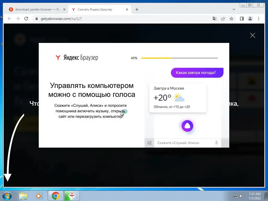Viewport: 268px width, 201px height.
Task: Close the "Скачать Яндекс.Браузер" tab
Action: point(127,9)
